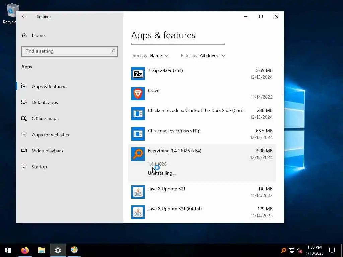Click the 129 MB size value
The width and height of the screenshot is (343, 257).
265,209
